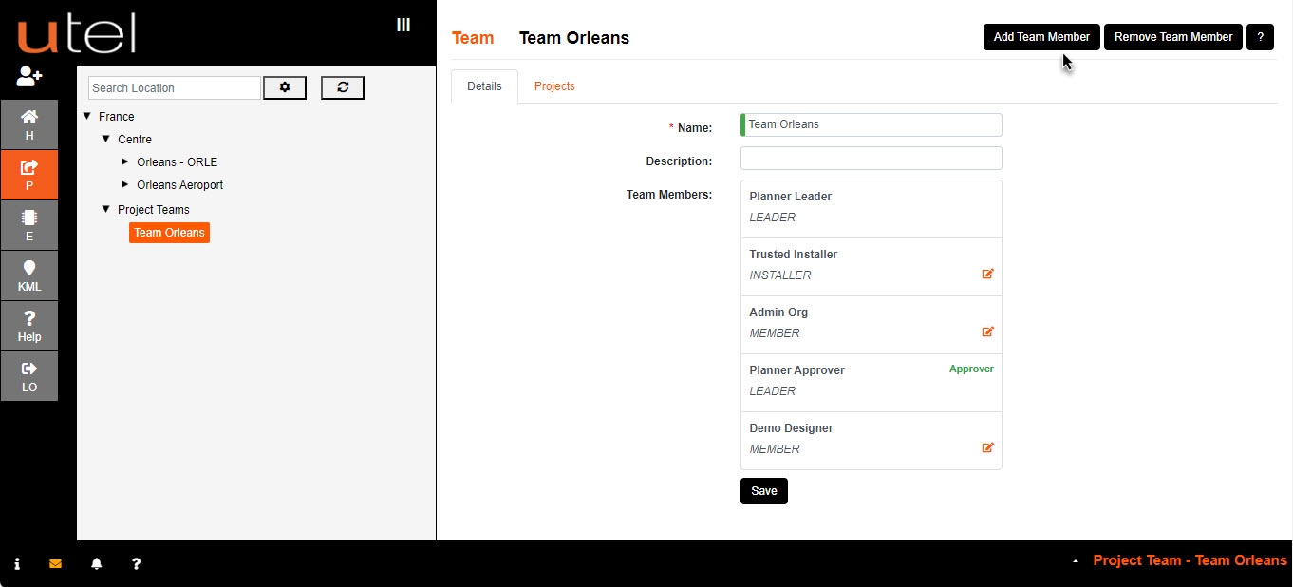Open search settings gear button
This screenshot has width=1293, height=587.
pyautogui.click(x=285, y=87)
